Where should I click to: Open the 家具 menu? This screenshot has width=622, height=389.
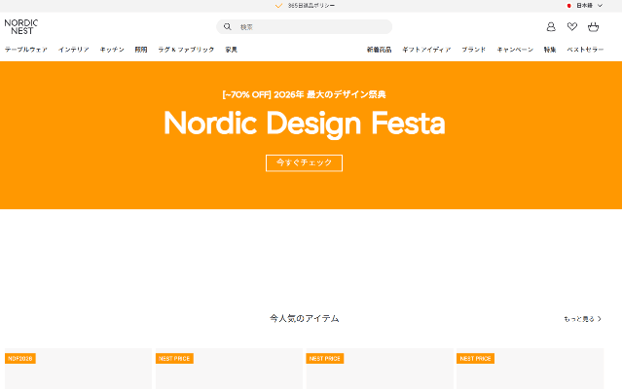click(x=232, y=50)
